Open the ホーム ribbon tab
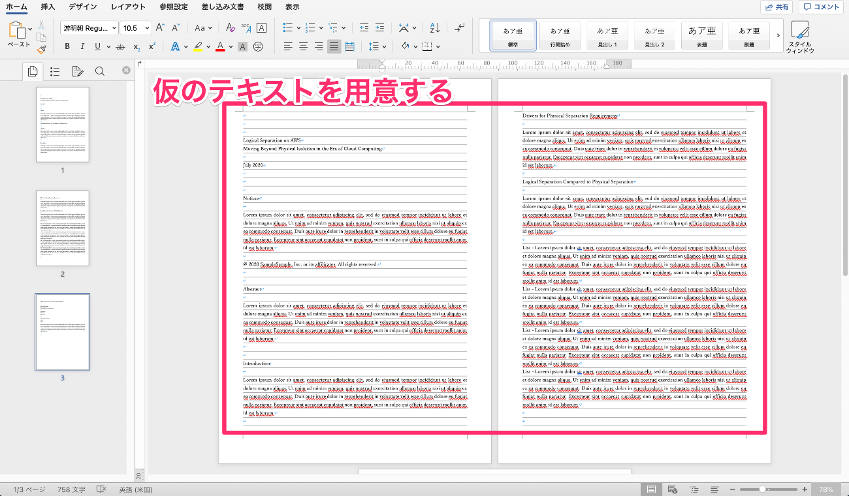The width and height of the screenshot is (849, 496). pyautogui.click(x=16, y=7)
